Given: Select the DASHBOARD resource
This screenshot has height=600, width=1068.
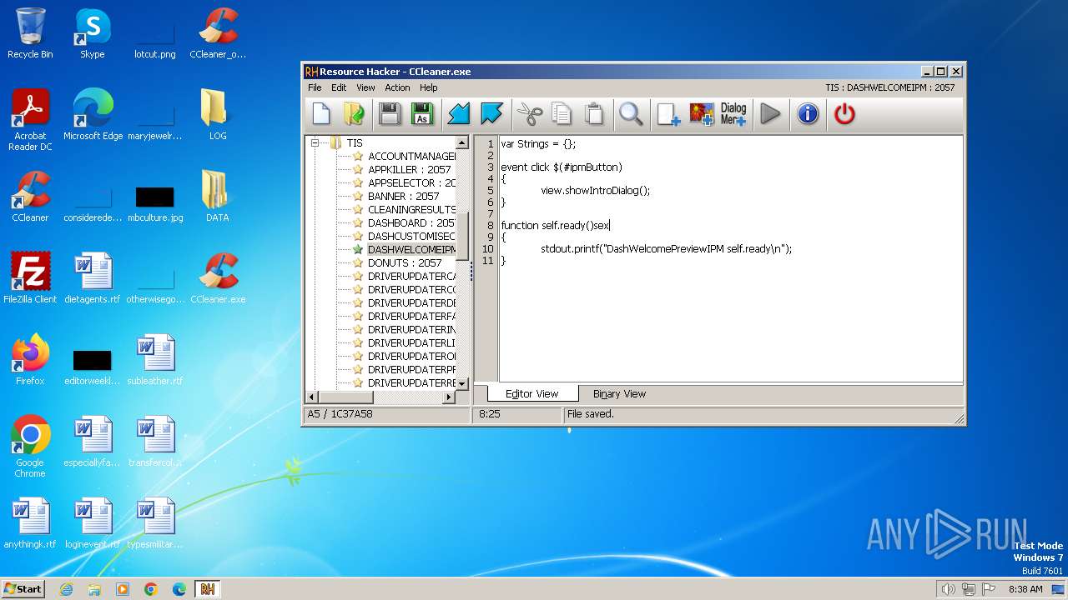Looking at the screenshot, I should 411,222.
